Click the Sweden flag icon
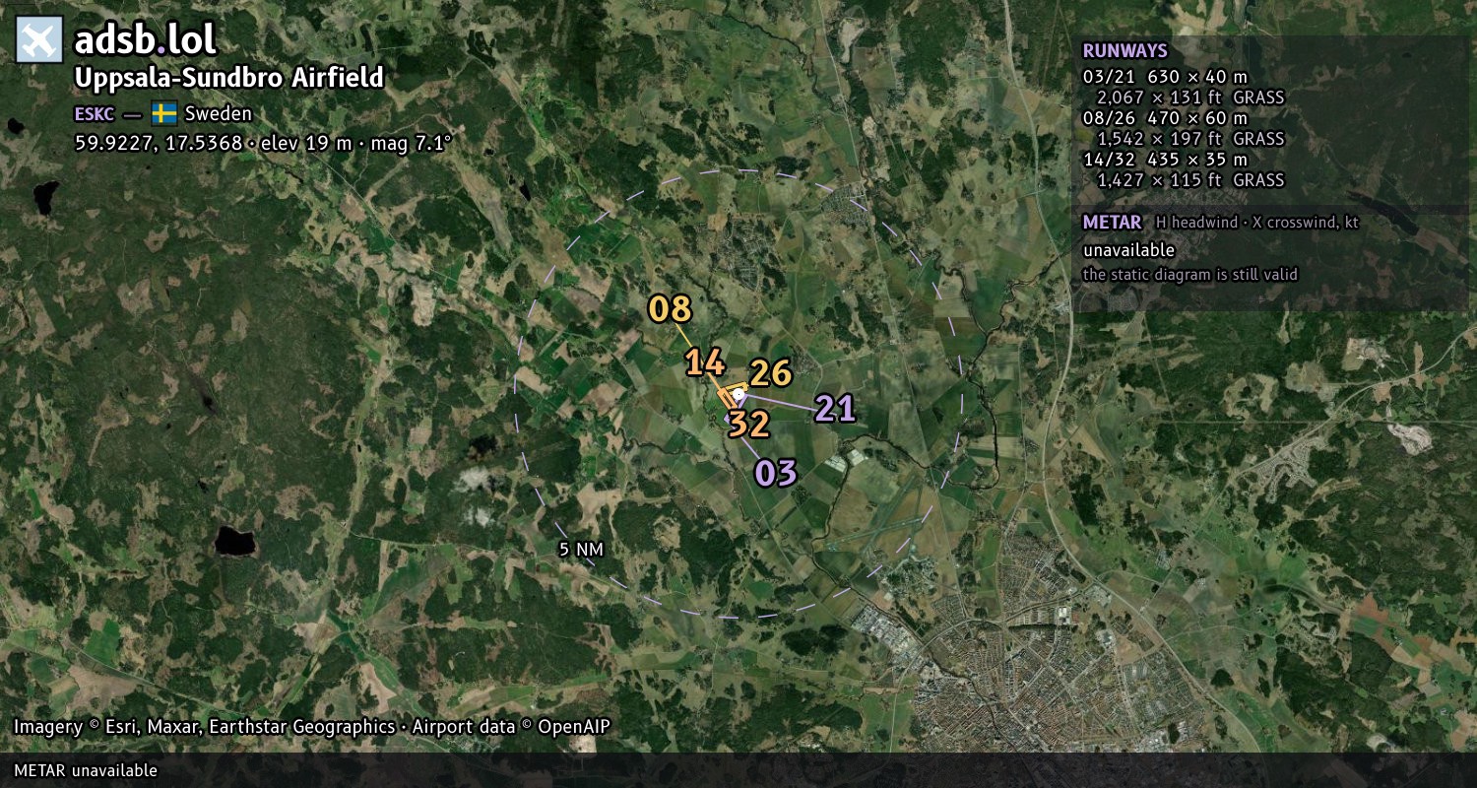The height and width of the screenshot is (788, 1477). 163,112
